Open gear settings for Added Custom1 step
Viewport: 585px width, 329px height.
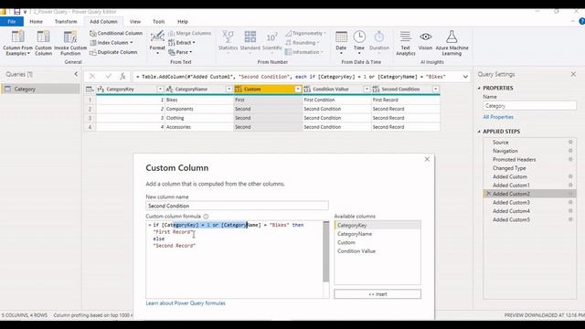tap(570, 185)
